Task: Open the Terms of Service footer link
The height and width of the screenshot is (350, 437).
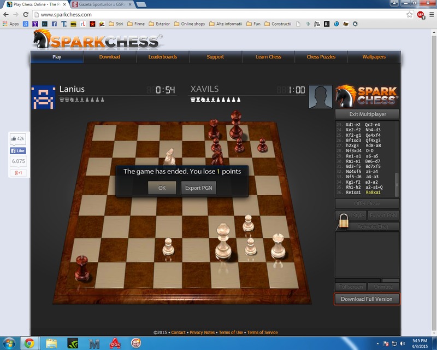Action: coord(262,332)
